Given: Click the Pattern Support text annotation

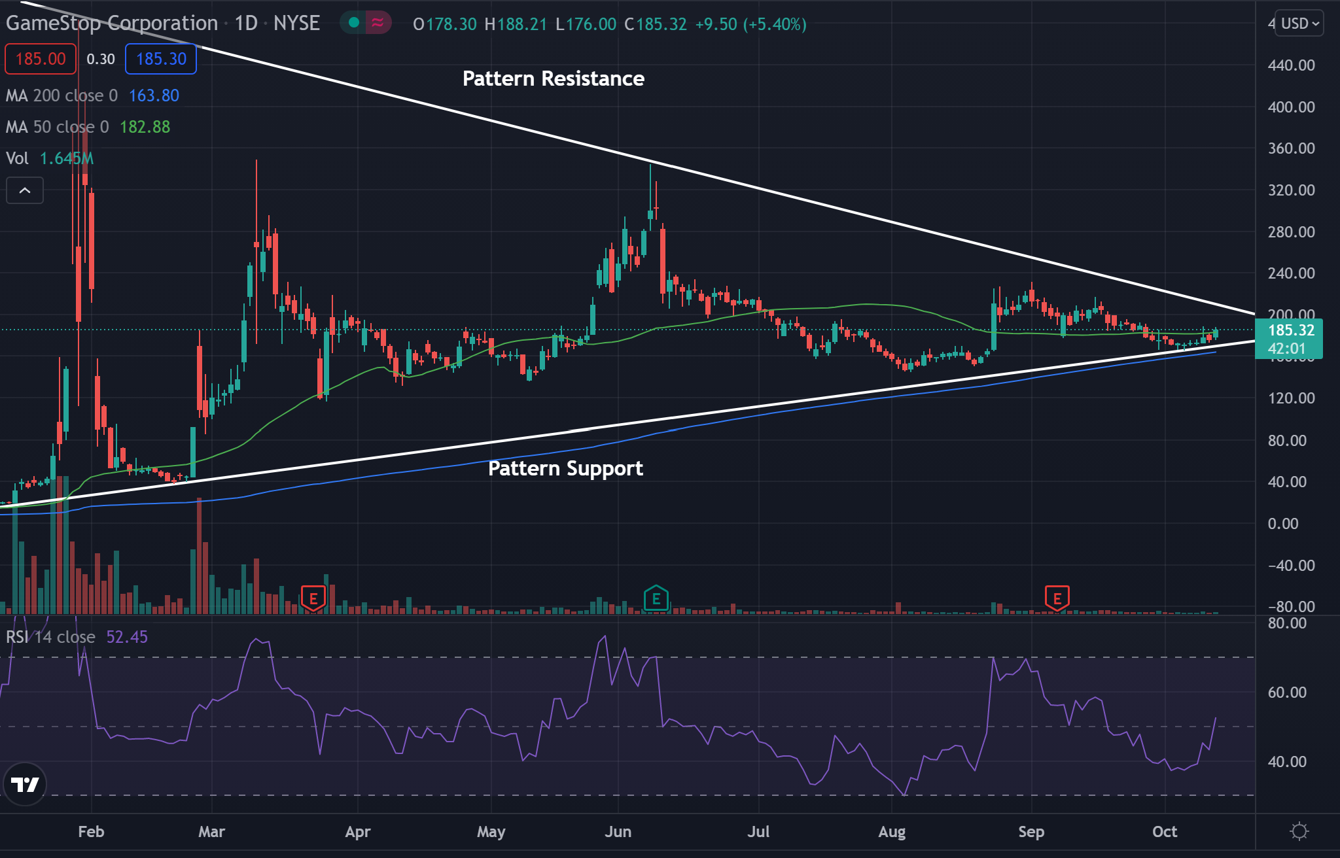Looking at the screenshot, I should coord(566,468).
